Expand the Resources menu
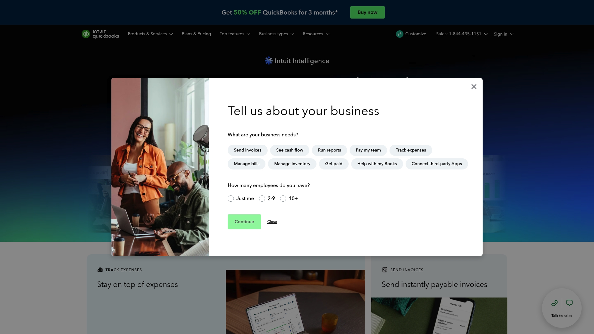The height and width of the screenshot is (334, 594). click(316, 34)
